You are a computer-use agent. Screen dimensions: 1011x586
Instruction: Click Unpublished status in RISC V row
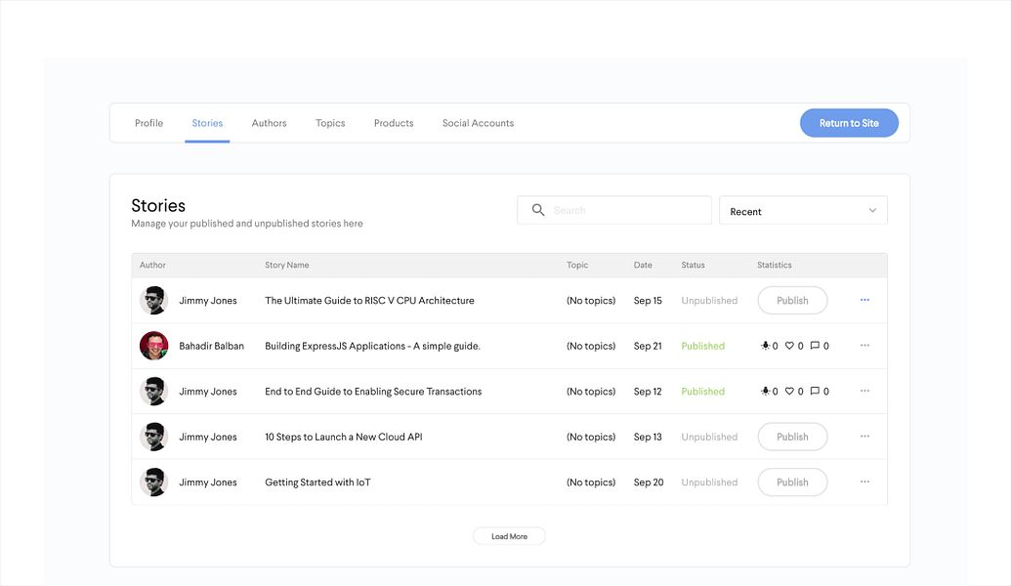tap(709, 301)
